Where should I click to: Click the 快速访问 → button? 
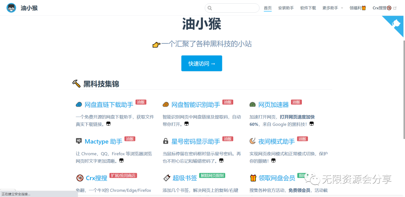click(202, 63)
